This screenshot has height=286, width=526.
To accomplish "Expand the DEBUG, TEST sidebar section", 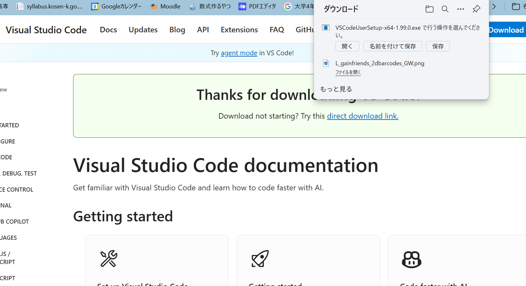I will coord(18,174).
